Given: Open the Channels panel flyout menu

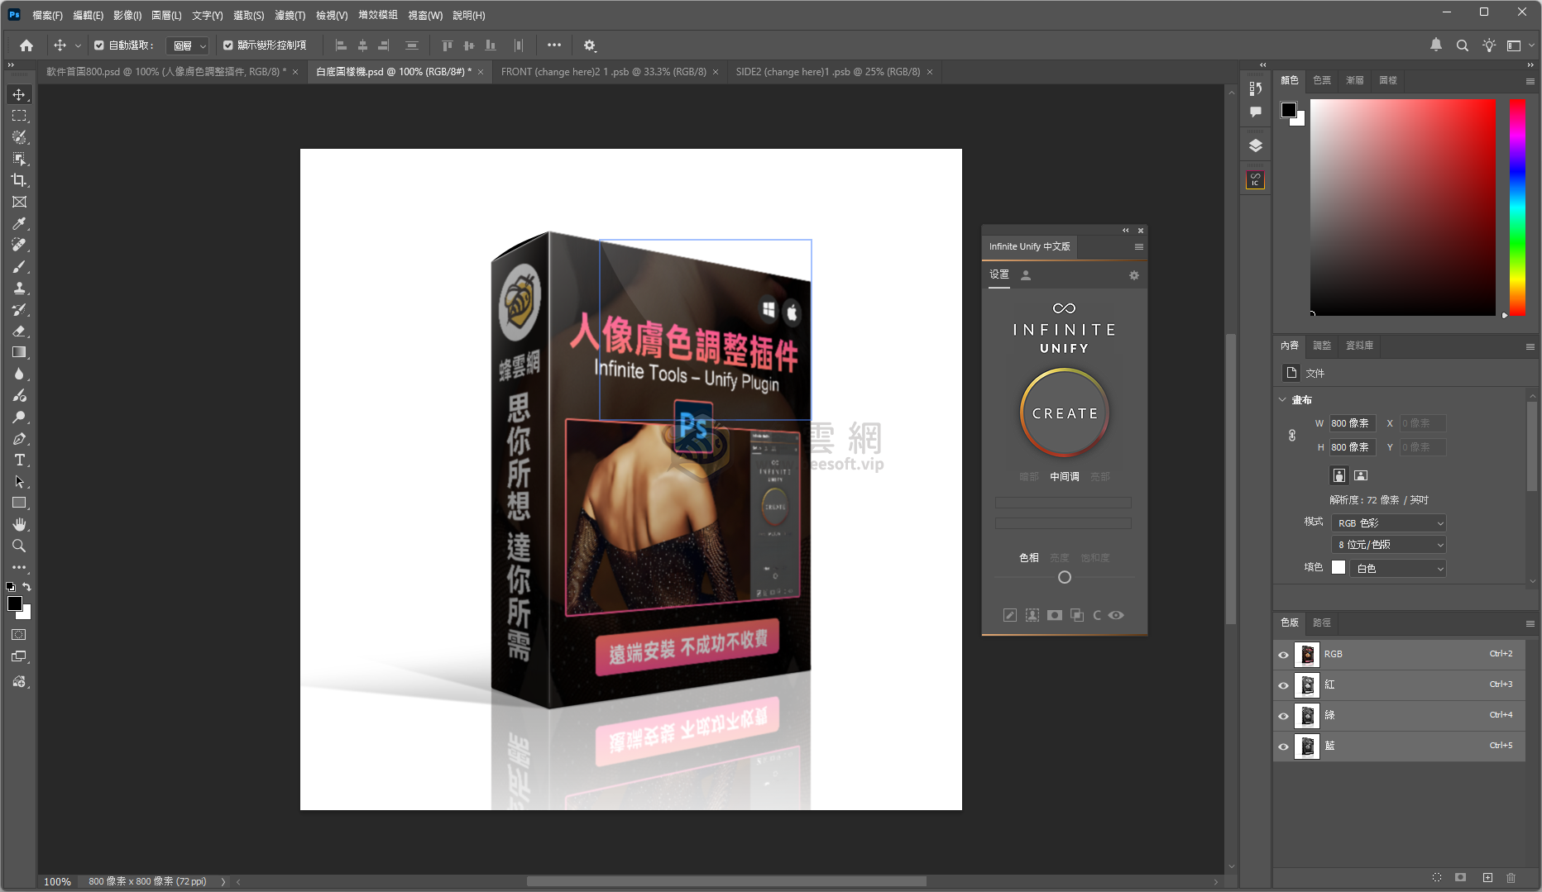Looking at the screenshot, I should [x=1530, y=623].
